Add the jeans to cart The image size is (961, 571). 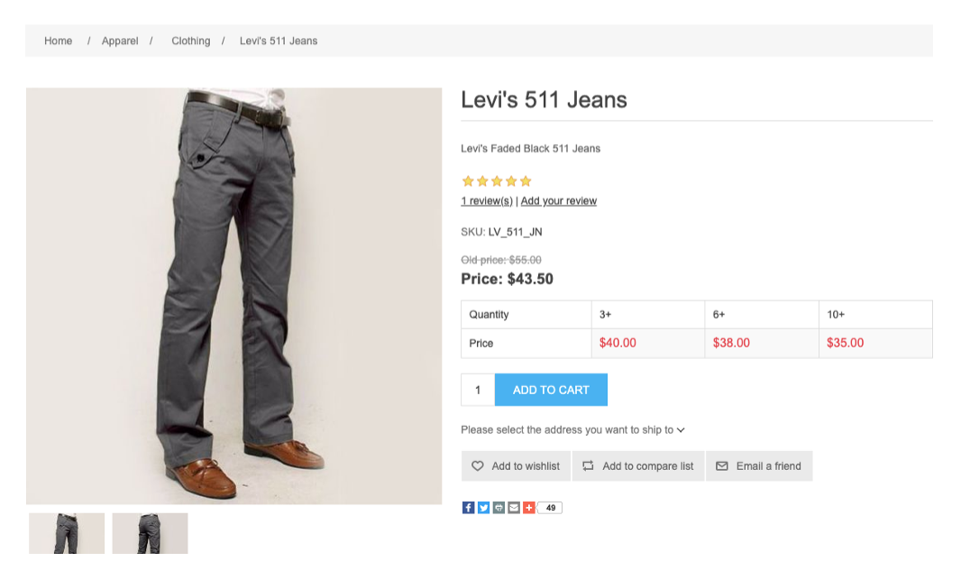[x=551, y=390]
